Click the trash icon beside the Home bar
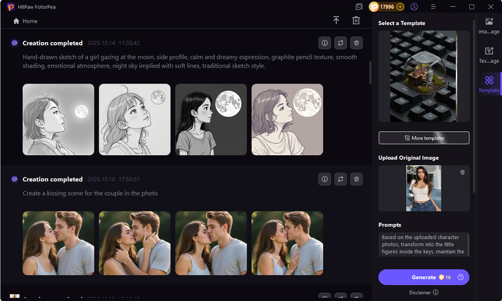Viewport: 502px width, 301px height. coord(357,21)
